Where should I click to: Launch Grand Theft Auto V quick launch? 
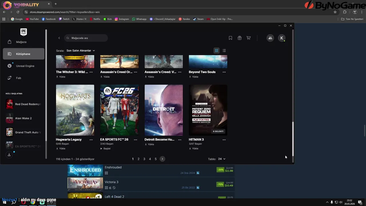24,132
